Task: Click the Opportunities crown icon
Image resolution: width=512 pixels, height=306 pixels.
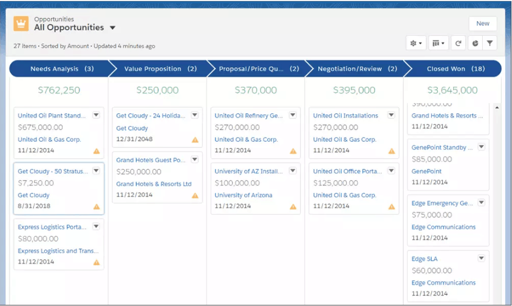Action: click(21, 24)
